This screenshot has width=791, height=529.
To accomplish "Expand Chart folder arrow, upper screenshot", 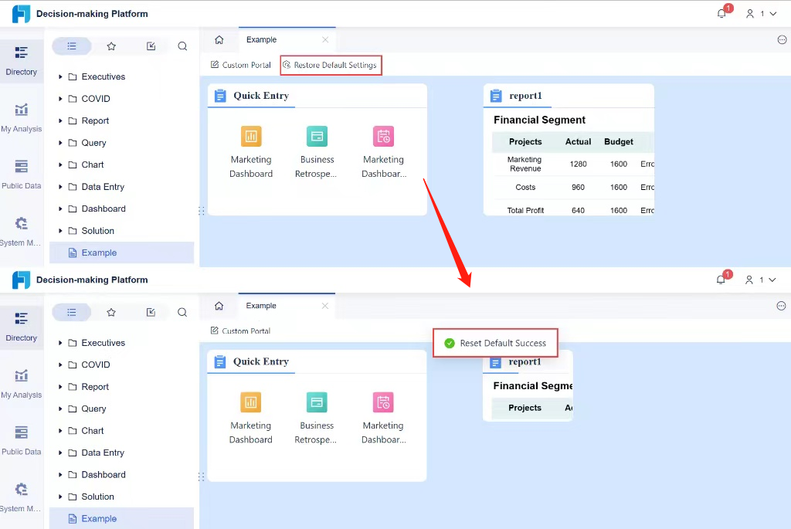I will point(60,165).
